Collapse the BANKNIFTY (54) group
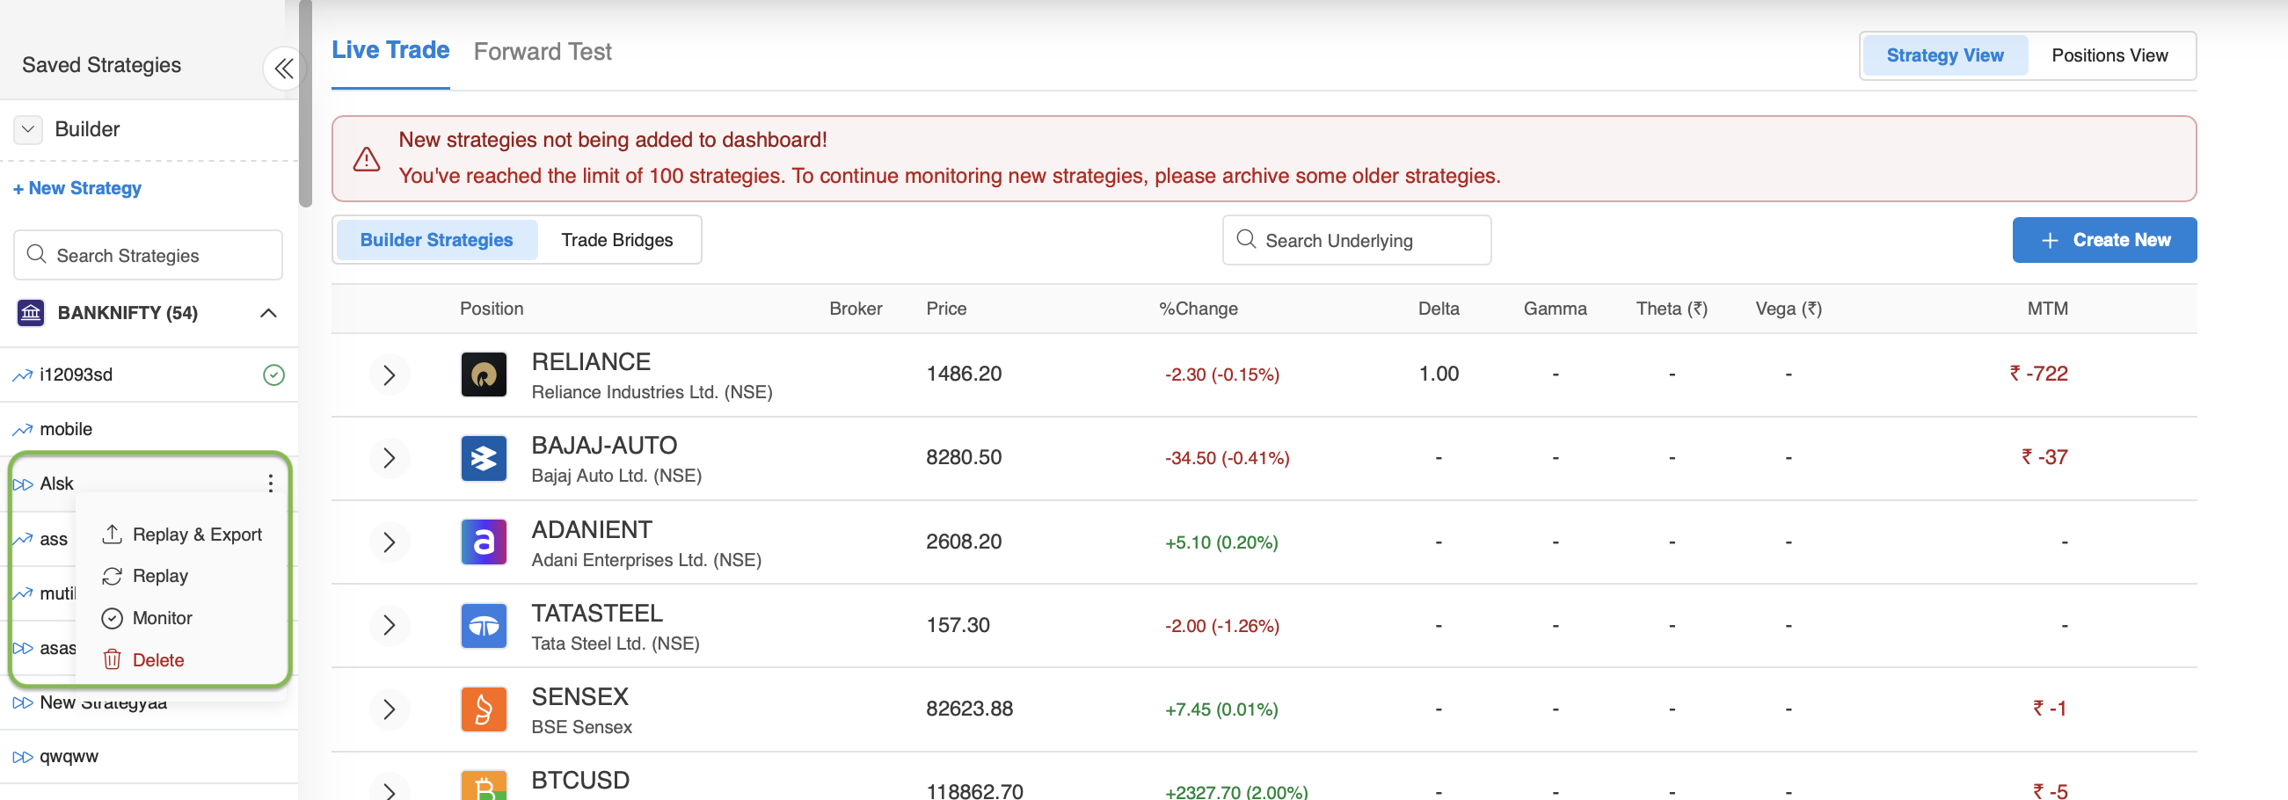Screen dimensions: 2288x800 coord(268,313)
